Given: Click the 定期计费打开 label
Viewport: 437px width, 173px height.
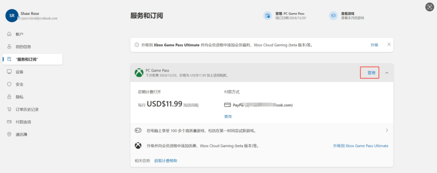Looking at the screenshot, I should coord(149,92).
